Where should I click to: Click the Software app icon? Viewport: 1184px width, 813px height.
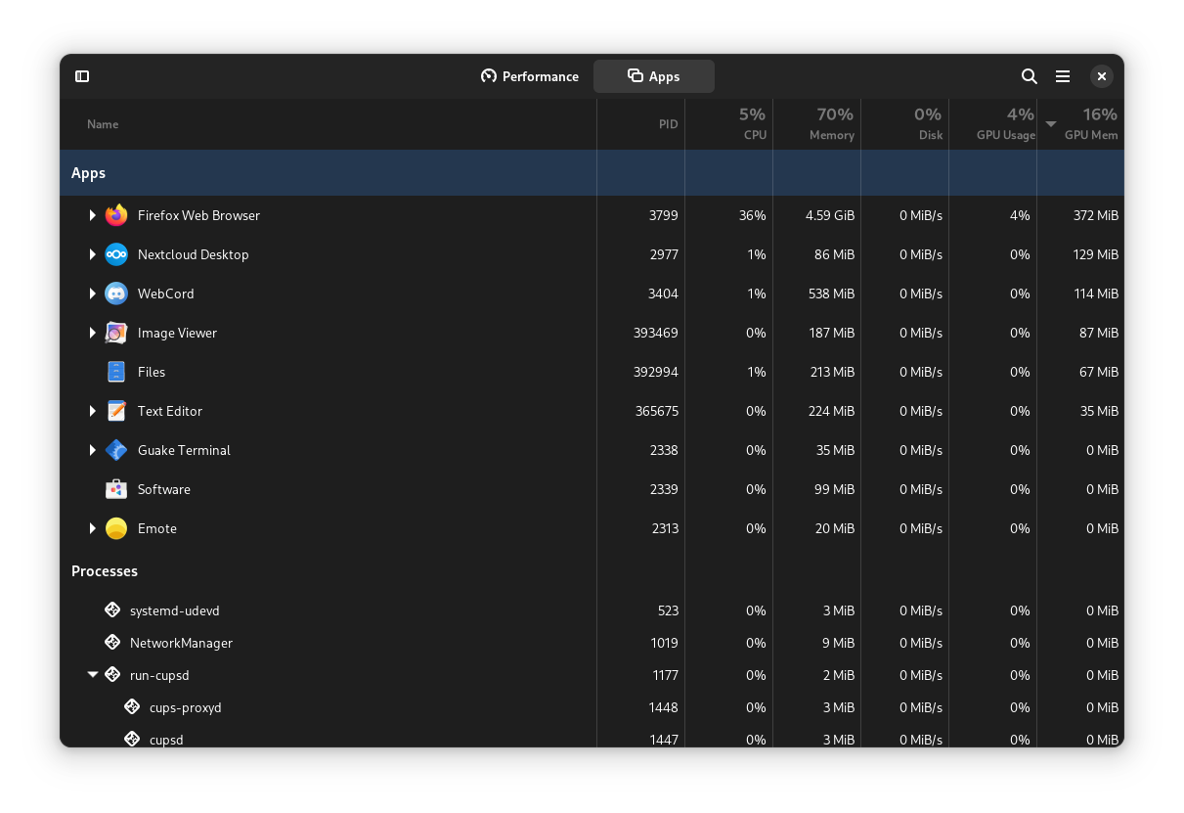click(x=116, y=489)
